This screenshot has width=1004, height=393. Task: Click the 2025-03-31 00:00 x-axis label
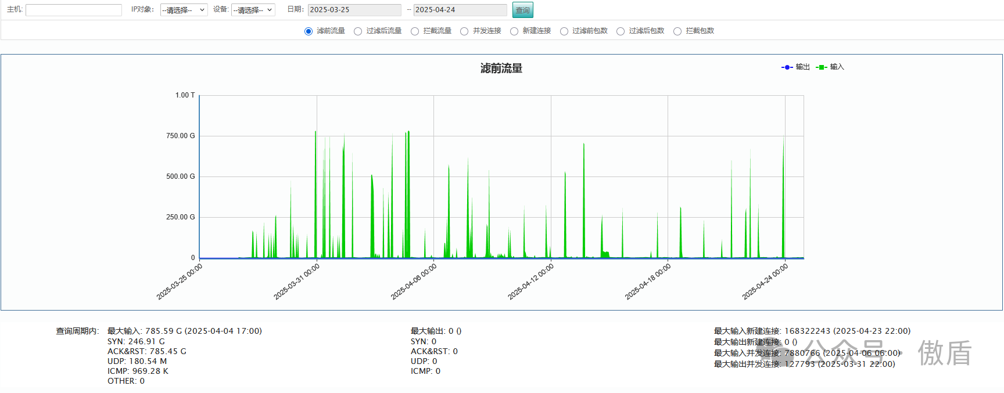[x=297, y=282]
